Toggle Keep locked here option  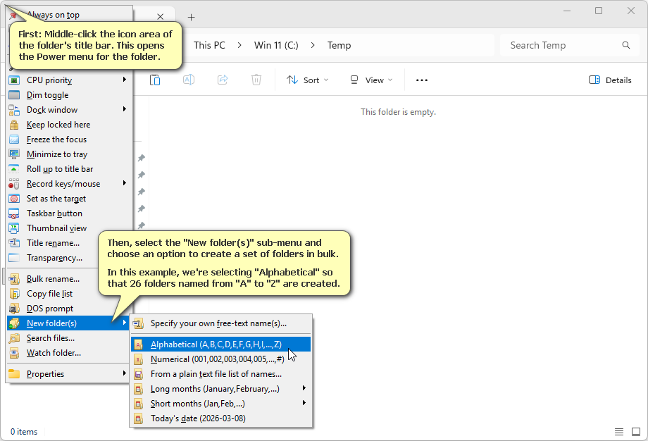pyautogui.click(x=58, y=125)
